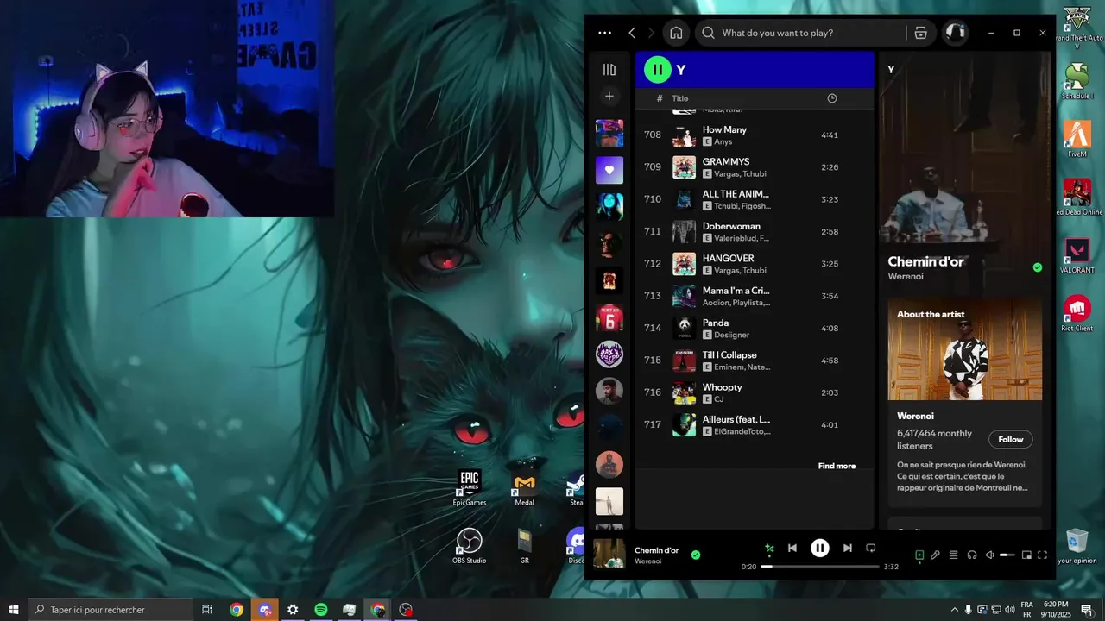Open Liked Songs heart playlist in sidebar
Screen dimensions: 1105x621
click(609, 170)
